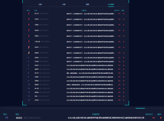Image resolution: width=164 pixels, height=121 pixels.
Task: Click the trend arrow in the 嘉荫县 row
Action: [124, 53]
